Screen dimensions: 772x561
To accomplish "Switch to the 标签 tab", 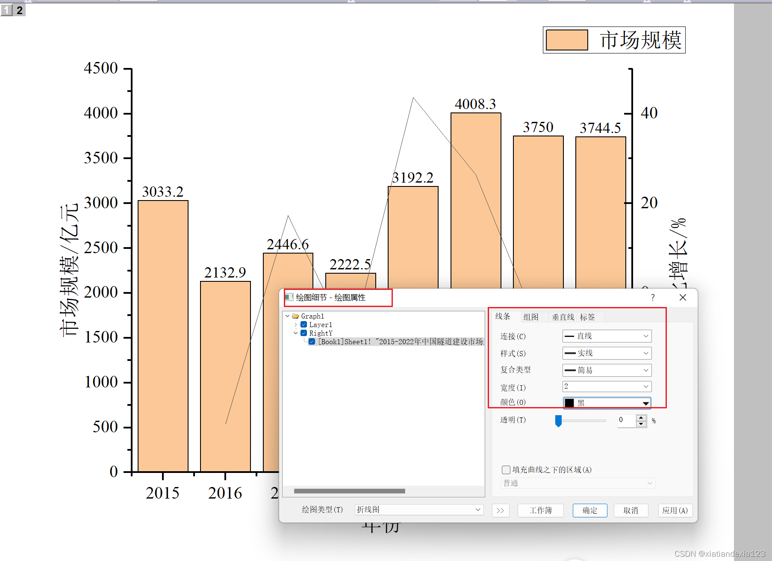I will point(588,317).
